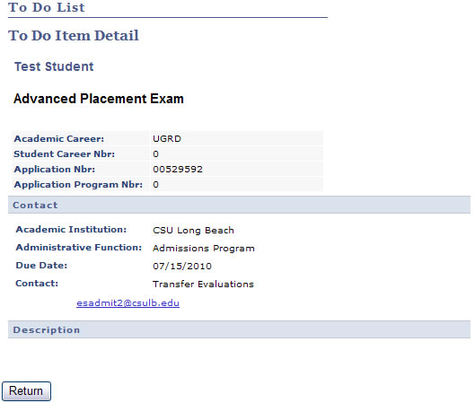Image resolution: width=475 pixels, height=403 pixels.
Task: Click the Description section header bar
Action: [x=239, y=329]
